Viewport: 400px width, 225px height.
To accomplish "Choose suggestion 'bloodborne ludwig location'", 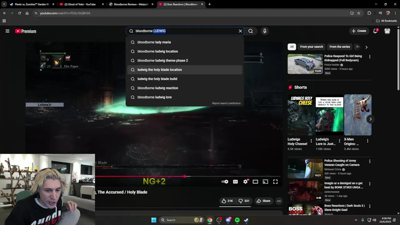I will (185, 51).
